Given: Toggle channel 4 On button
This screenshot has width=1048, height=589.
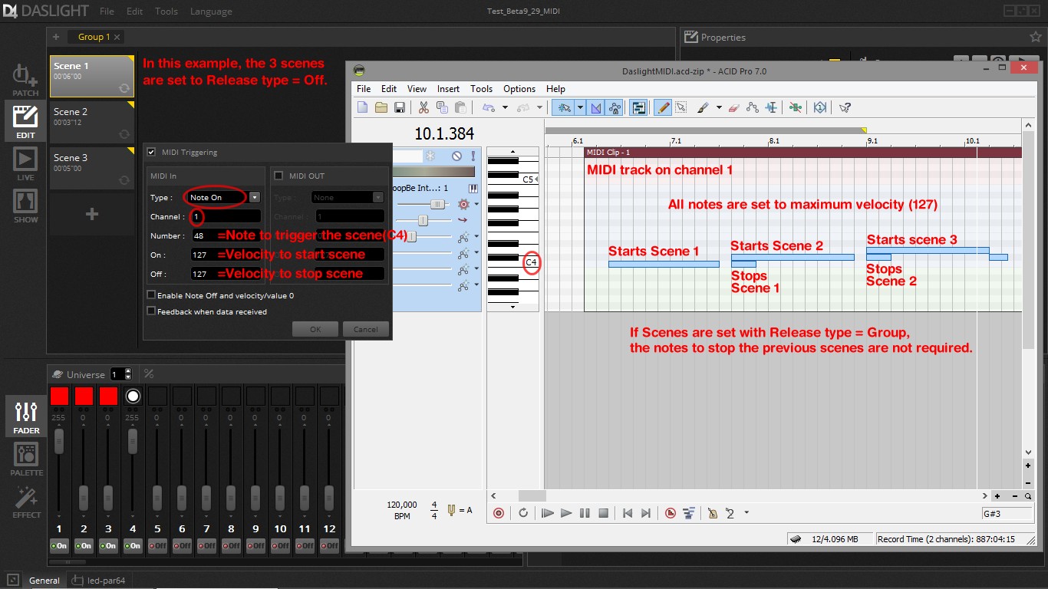Looking at the screenshot, I should 133,545.
